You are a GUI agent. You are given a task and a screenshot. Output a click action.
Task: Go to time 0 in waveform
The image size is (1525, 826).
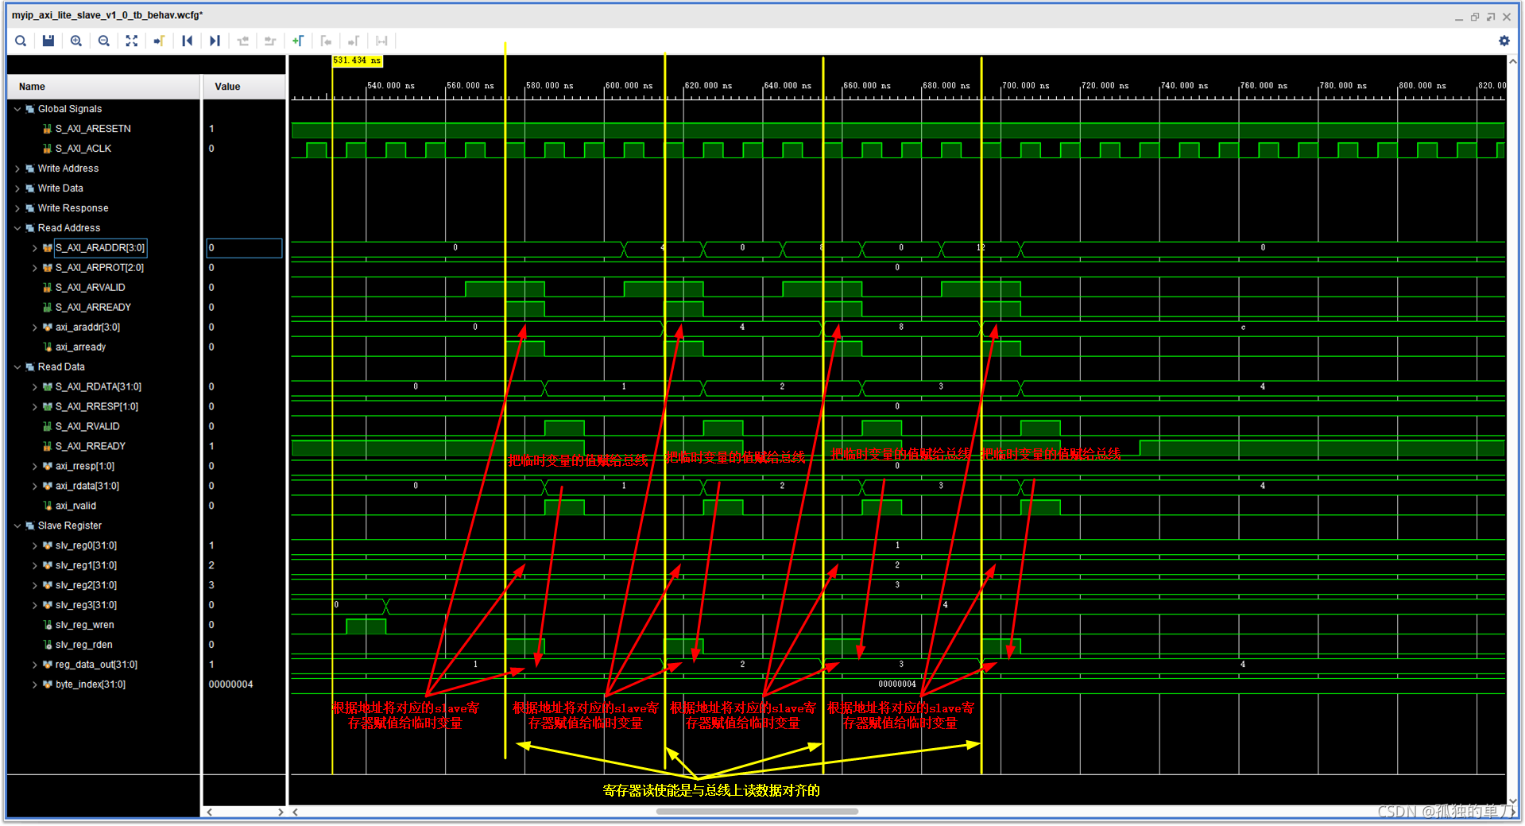(188, 41)
